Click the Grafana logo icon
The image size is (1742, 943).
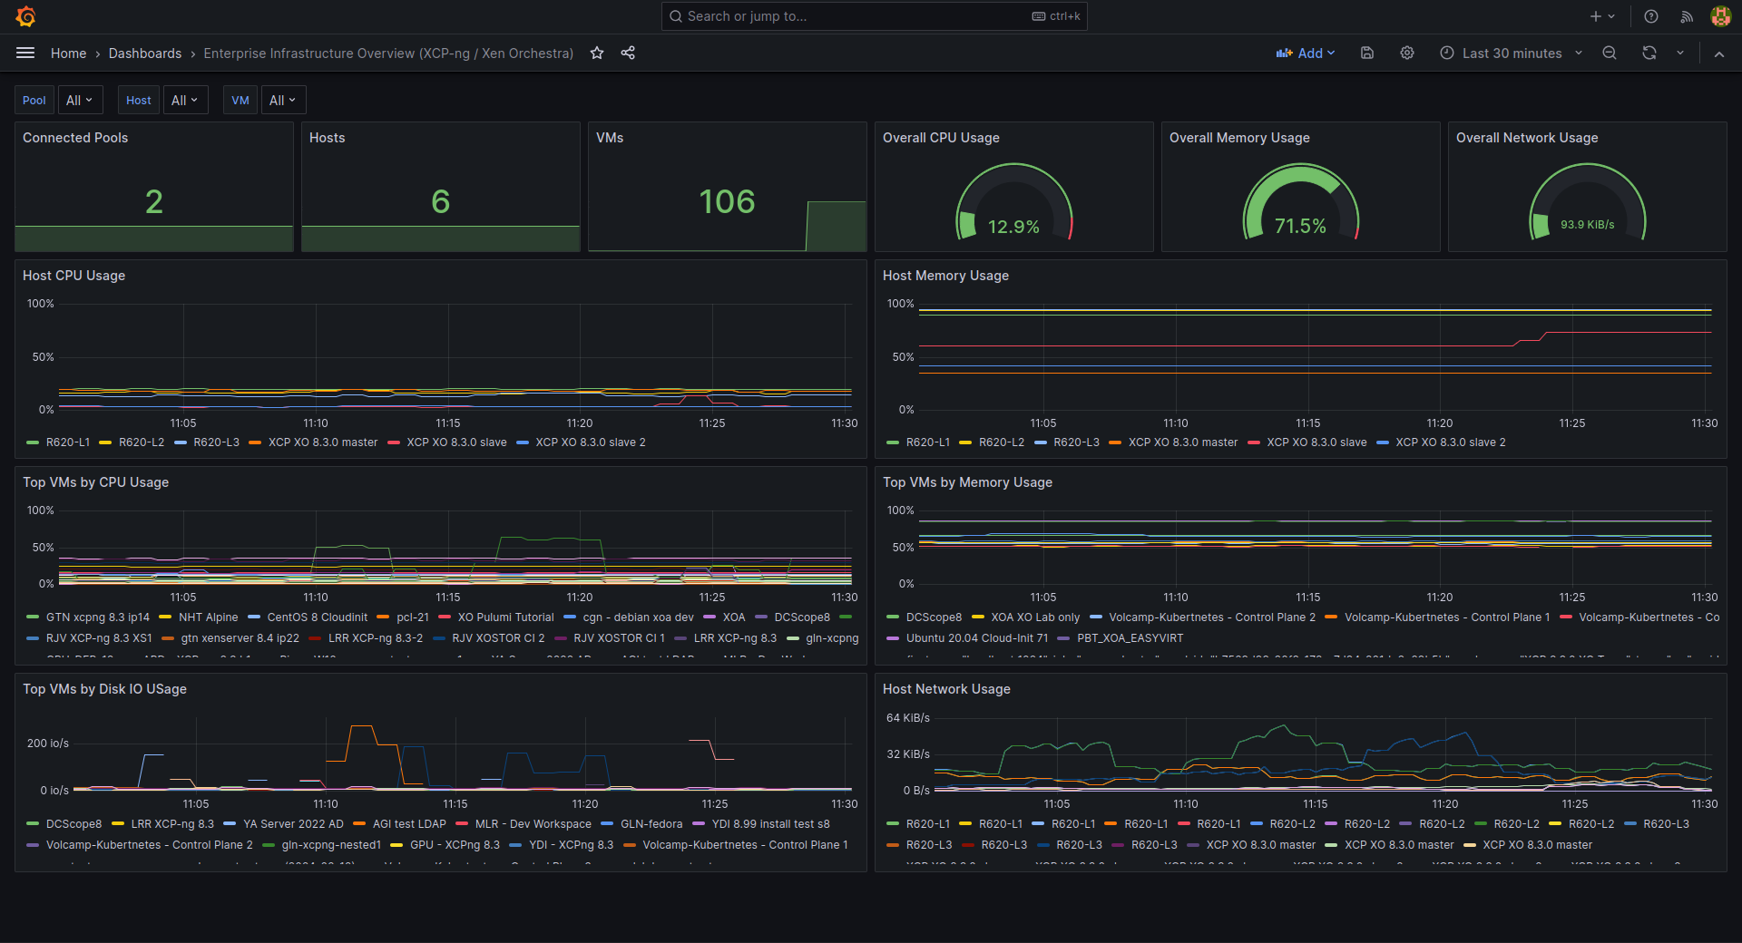(x=26, y=16)
